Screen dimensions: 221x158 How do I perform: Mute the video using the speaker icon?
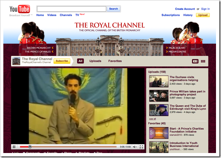click(135, 147)
